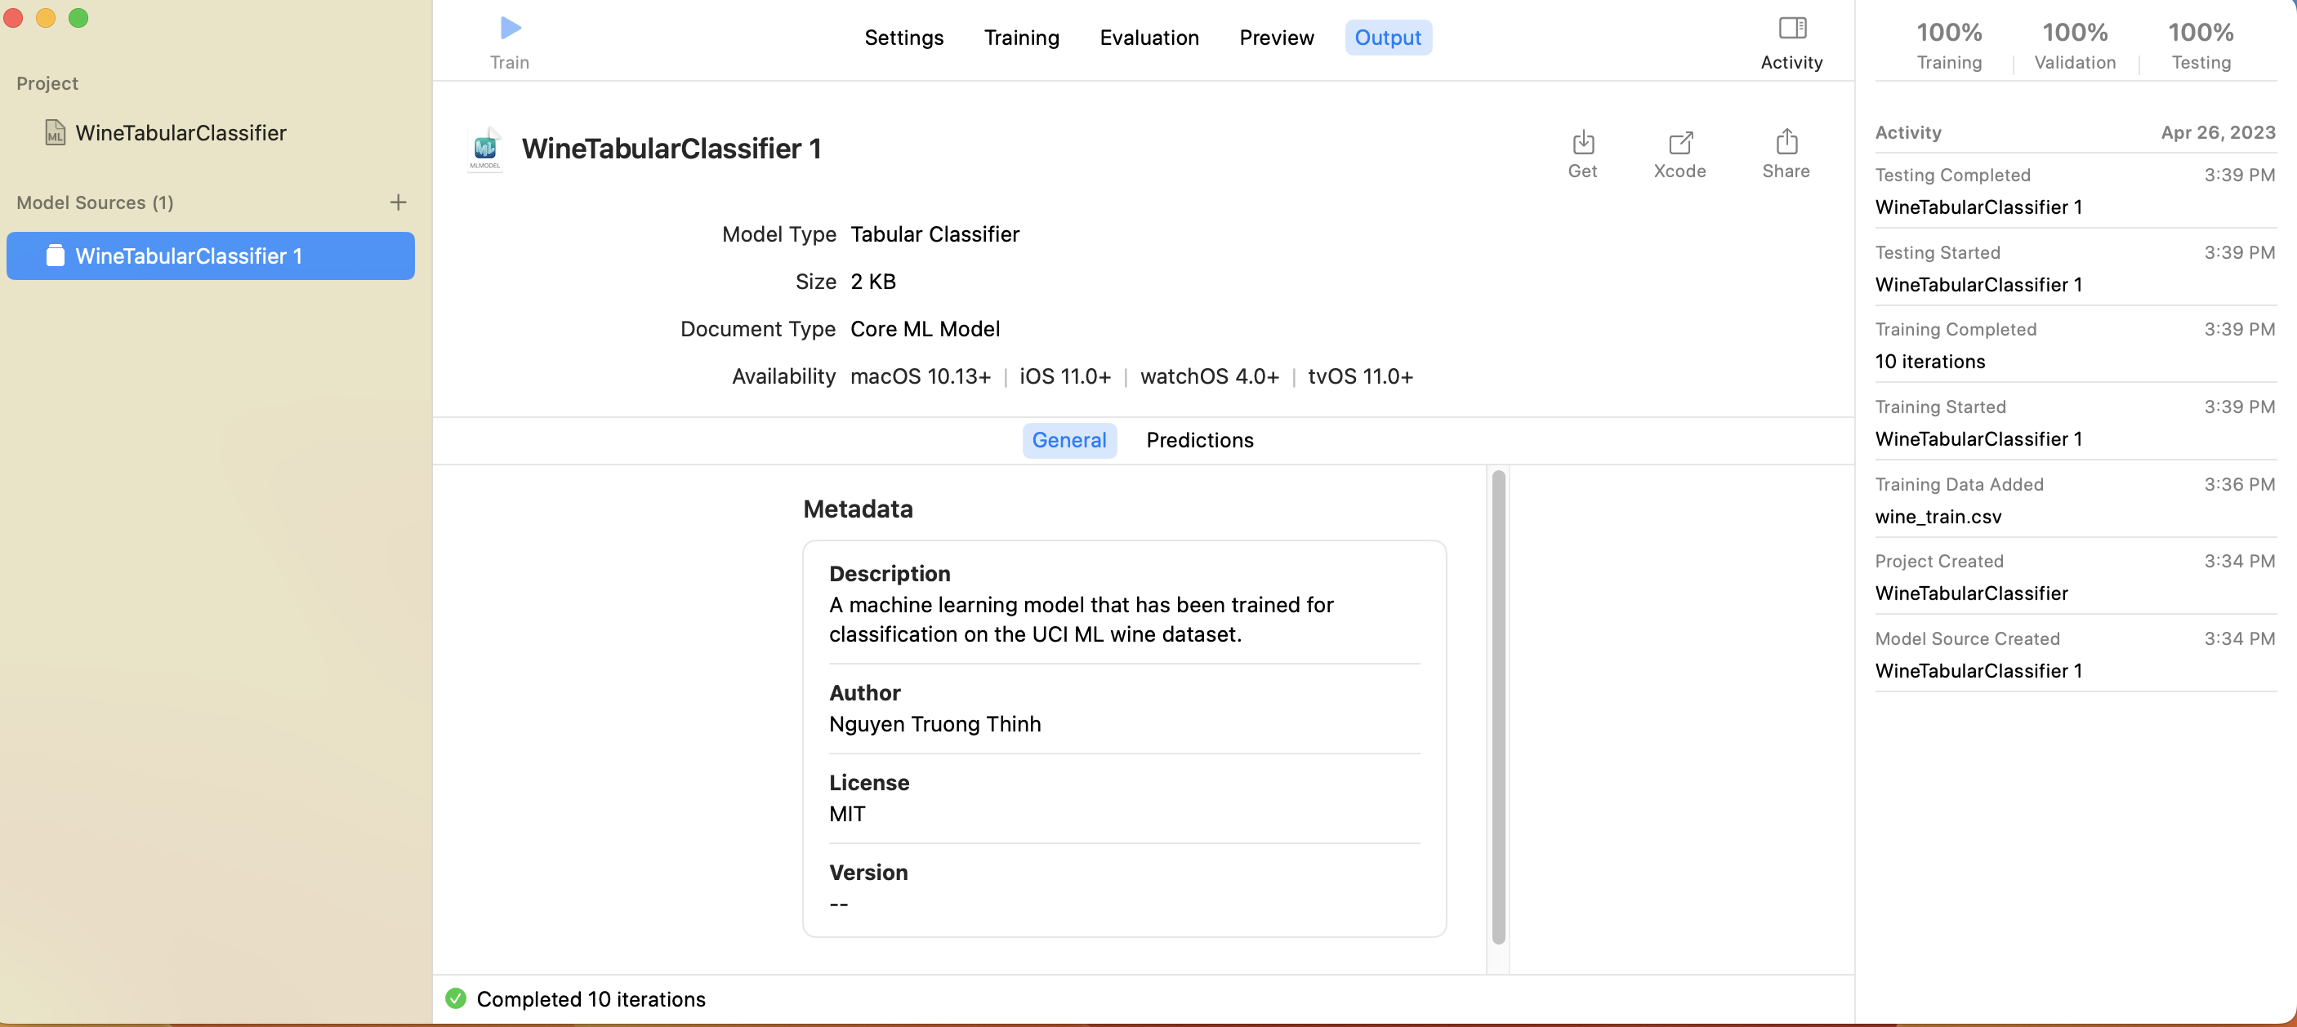This screenshot has width=2297, height=1027.
Task: Select WineTabularClassifier 1 model source
Action: (211, 256)
